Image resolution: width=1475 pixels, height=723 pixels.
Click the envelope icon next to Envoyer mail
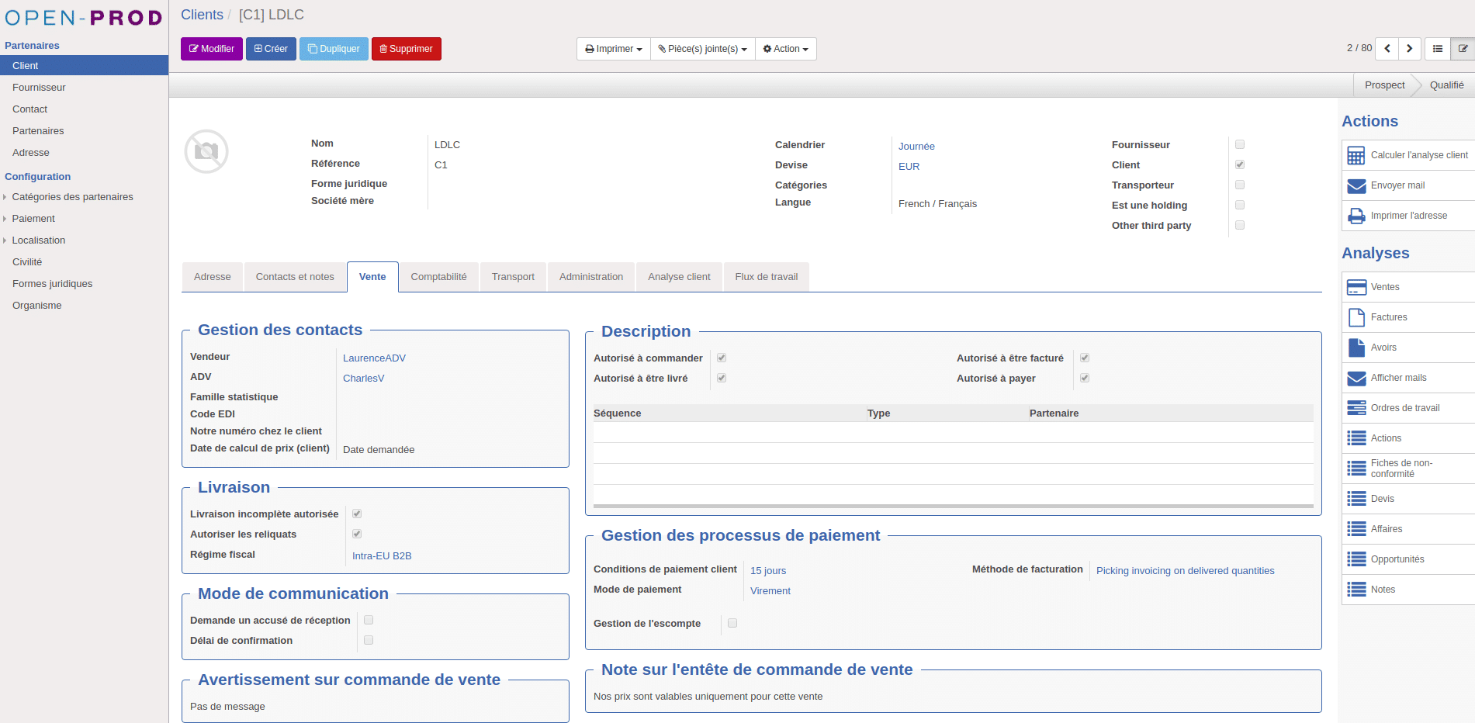pyautogui.click(x=1356, y=186)
